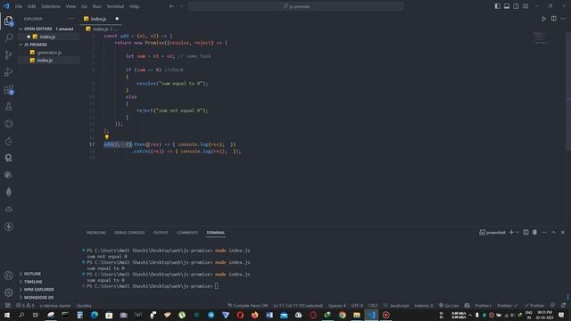571x321 pixels.
Task: Click the command center search box
Action: [x=296, y=6]
